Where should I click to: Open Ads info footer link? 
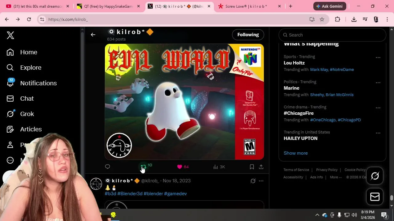[316, 177]
